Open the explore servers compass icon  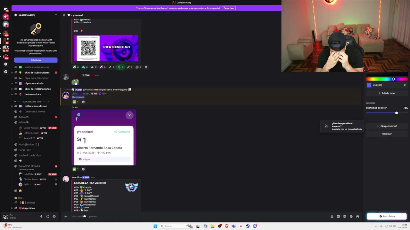click(5, 72)
